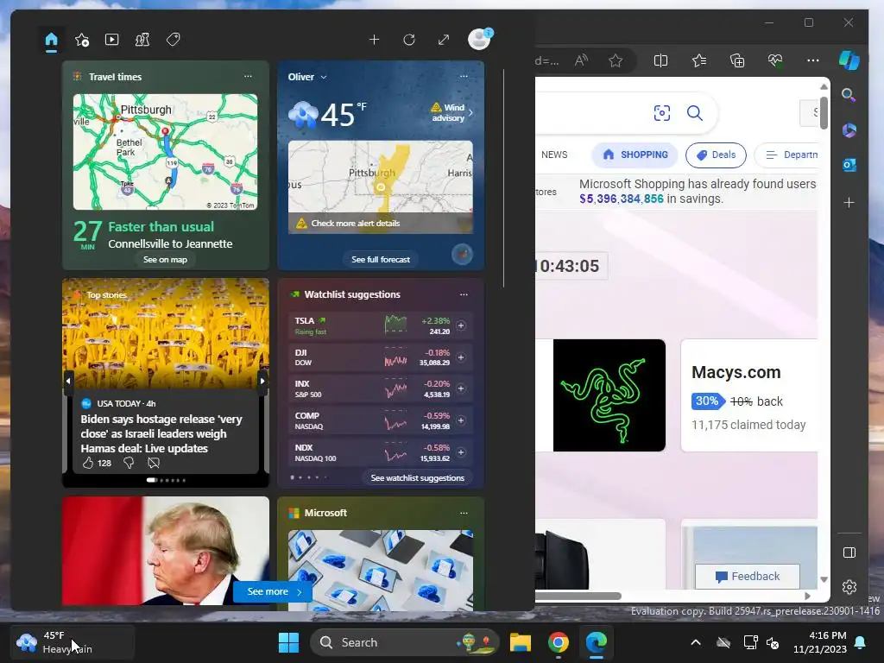
Task: Open Microsoft widget more options
Action: tap(464, 513)
